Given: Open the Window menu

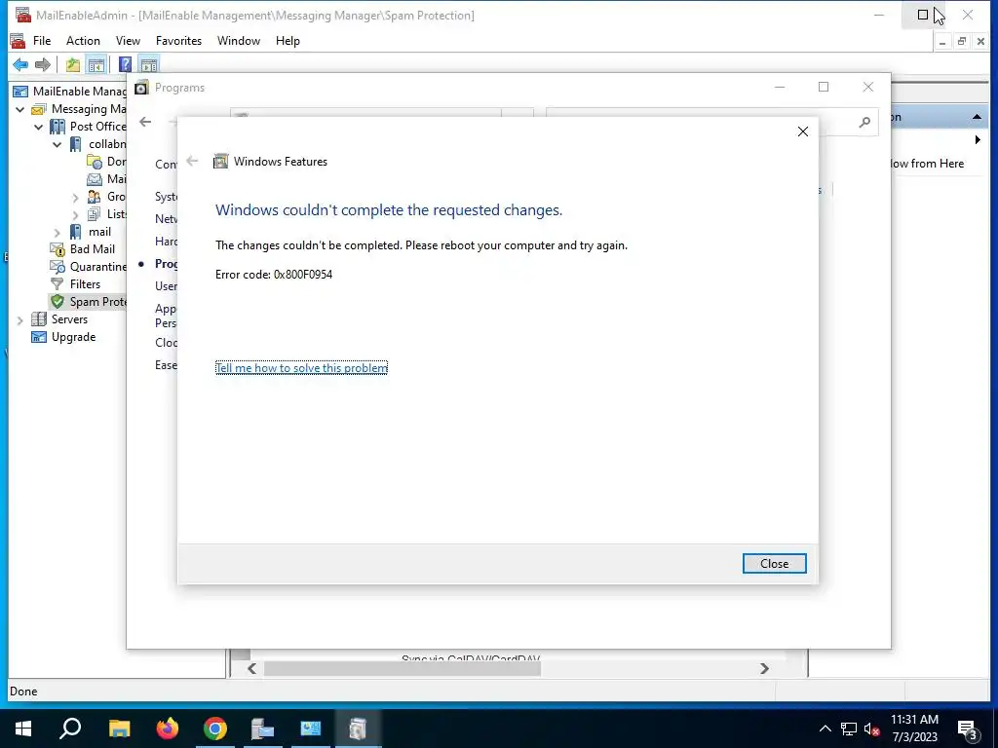Looking at the screenshot, I should (239, 41).
